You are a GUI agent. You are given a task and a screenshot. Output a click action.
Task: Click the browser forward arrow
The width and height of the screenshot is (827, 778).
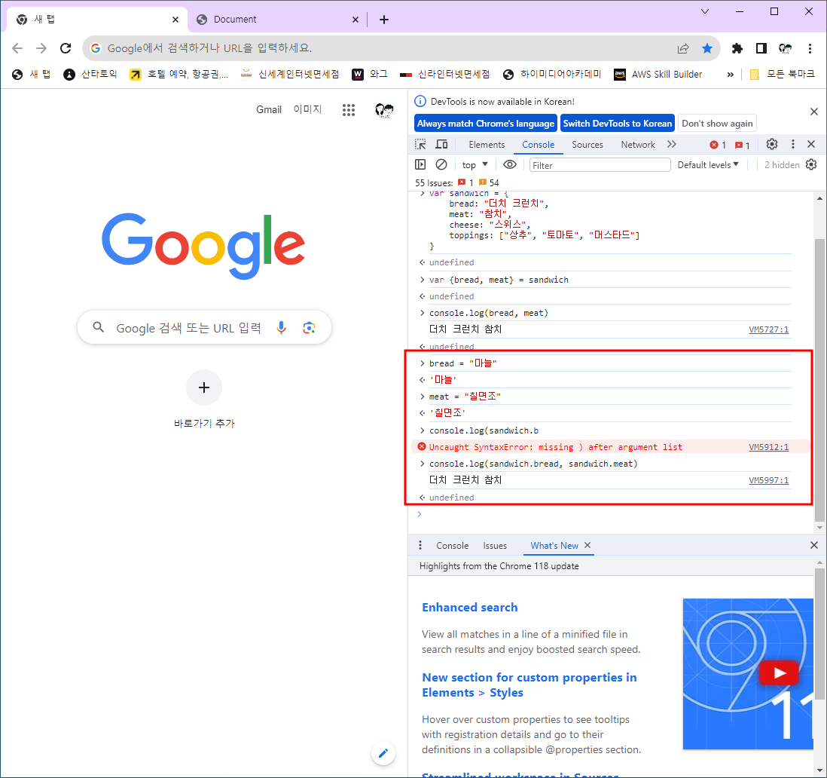coord(41,48)
